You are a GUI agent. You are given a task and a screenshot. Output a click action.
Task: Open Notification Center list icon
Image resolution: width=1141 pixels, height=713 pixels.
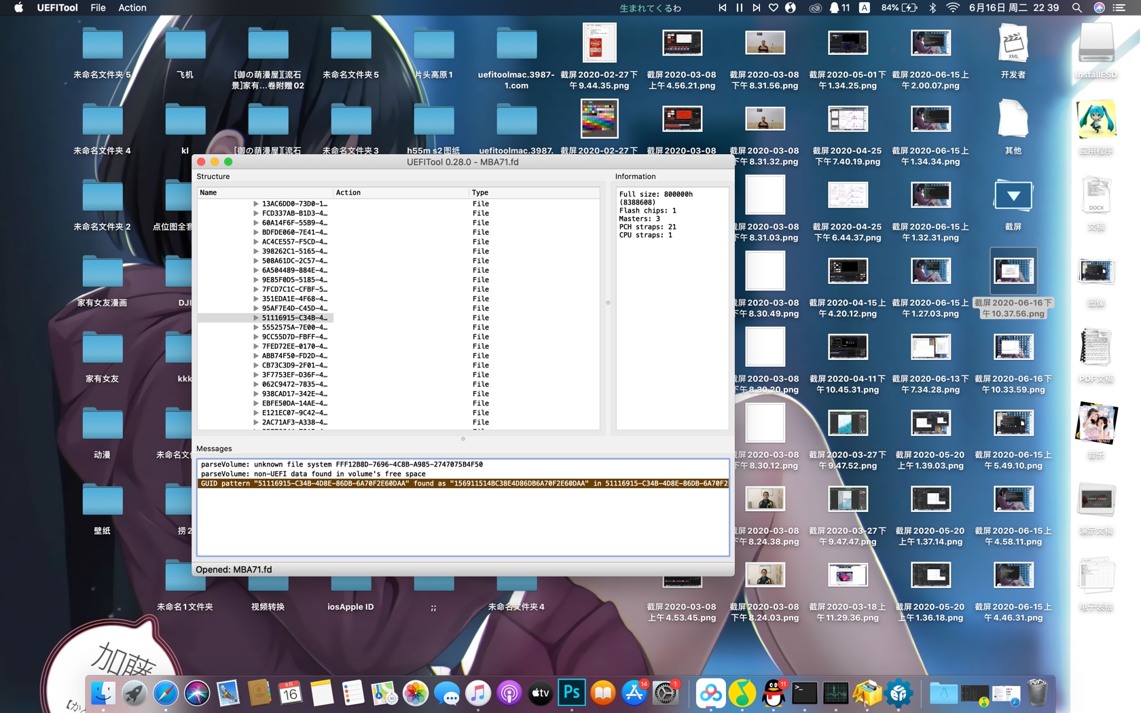click(x=1120, y=7)
